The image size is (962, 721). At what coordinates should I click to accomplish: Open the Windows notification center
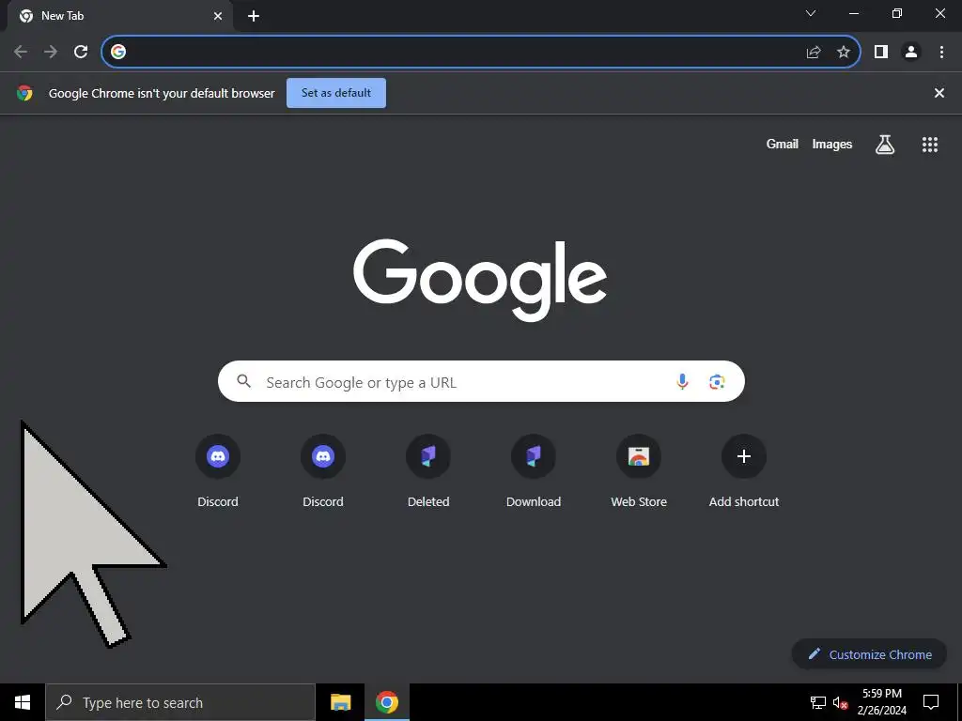(x=931, y=702)
